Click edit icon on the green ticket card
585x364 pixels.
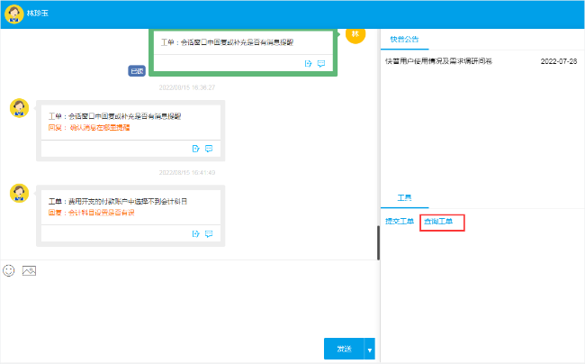(x=308, y=64)
